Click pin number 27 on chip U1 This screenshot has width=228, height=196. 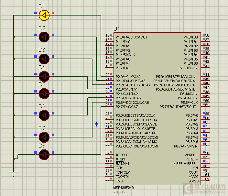107,105
